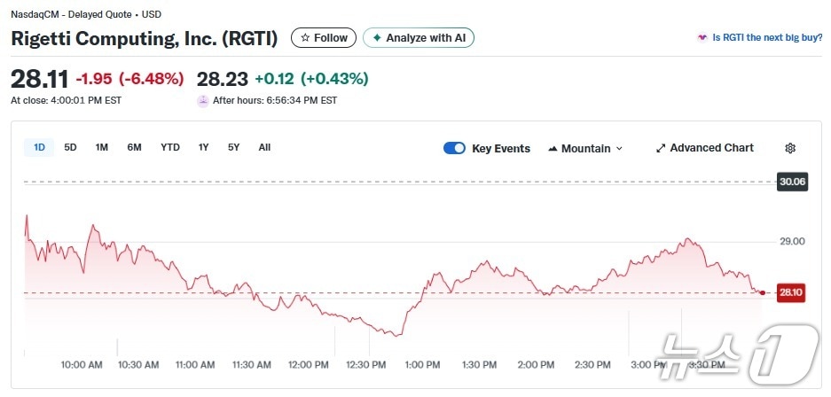The width and height of the screenshot is (831, 397).
Task: Show the 6M chart range
Action: [134, 147]
